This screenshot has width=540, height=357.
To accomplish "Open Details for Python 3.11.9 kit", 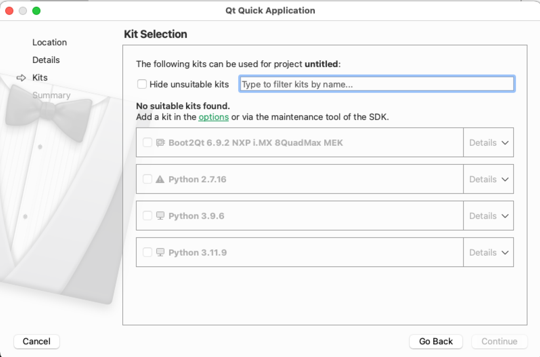I will pyautogui.click(x=488, y=252).
